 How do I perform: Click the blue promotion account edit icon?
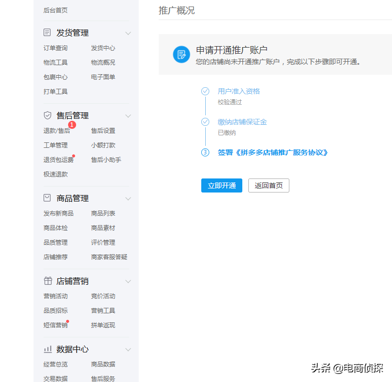[x=181, y=54]
